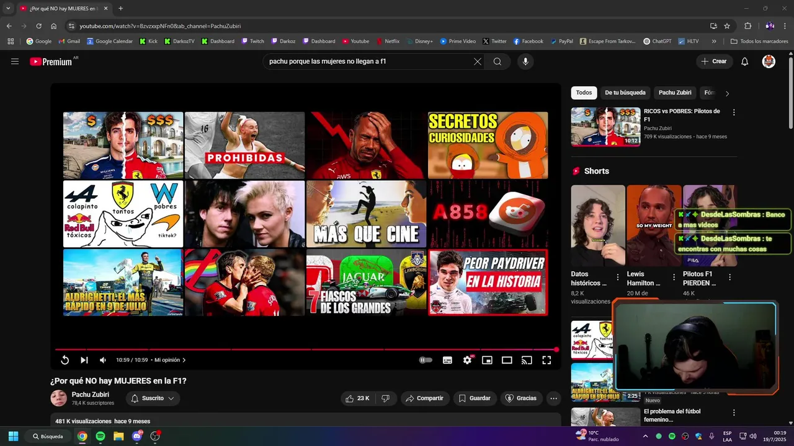Screen dimensions: 794x446
Task: Clear the search query with the X
Action: [x=477, y=61]
